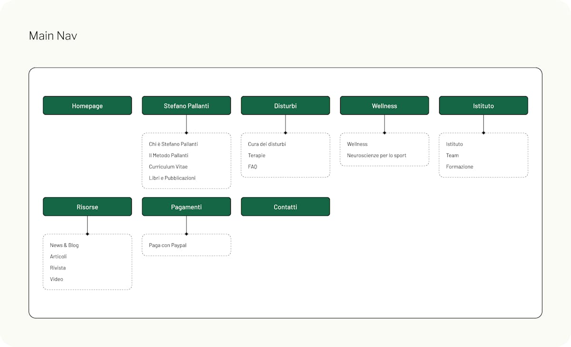Select the Contatti nav box

point(285,207)
